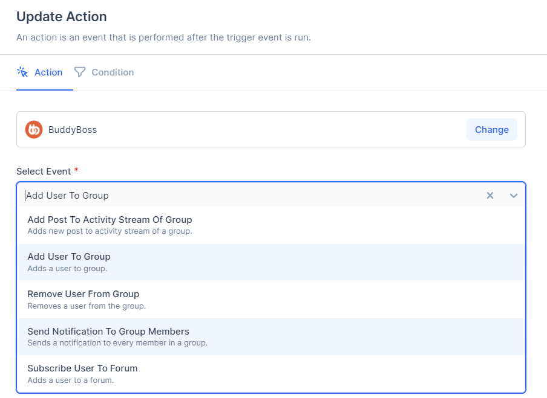Click the cursor icon on the Action tab

[x=22, y=72]
